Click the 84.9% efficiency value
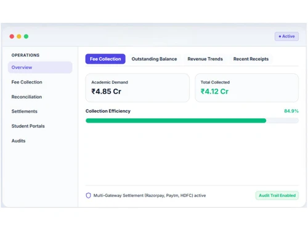Viewport: 308px width, 231px height. click(291, 111)
